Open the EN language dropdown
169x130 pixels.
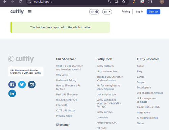coord(107,12)
